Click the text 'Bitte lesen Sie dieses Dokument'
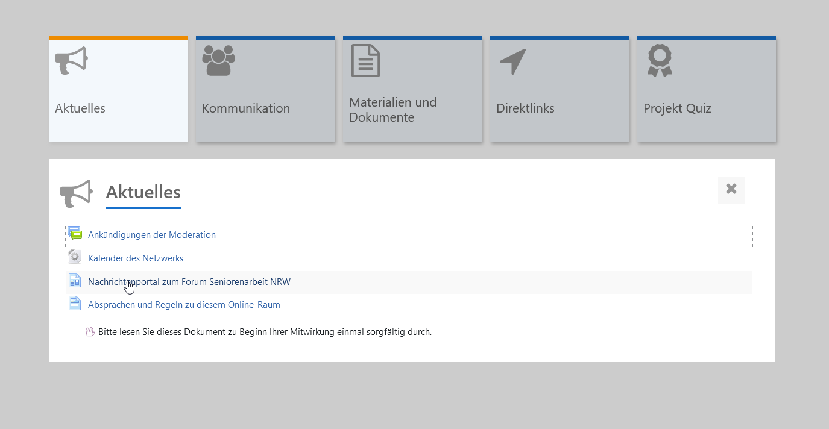Image resolution: width=829 pixels, height=429 pixels. (160, 332)
